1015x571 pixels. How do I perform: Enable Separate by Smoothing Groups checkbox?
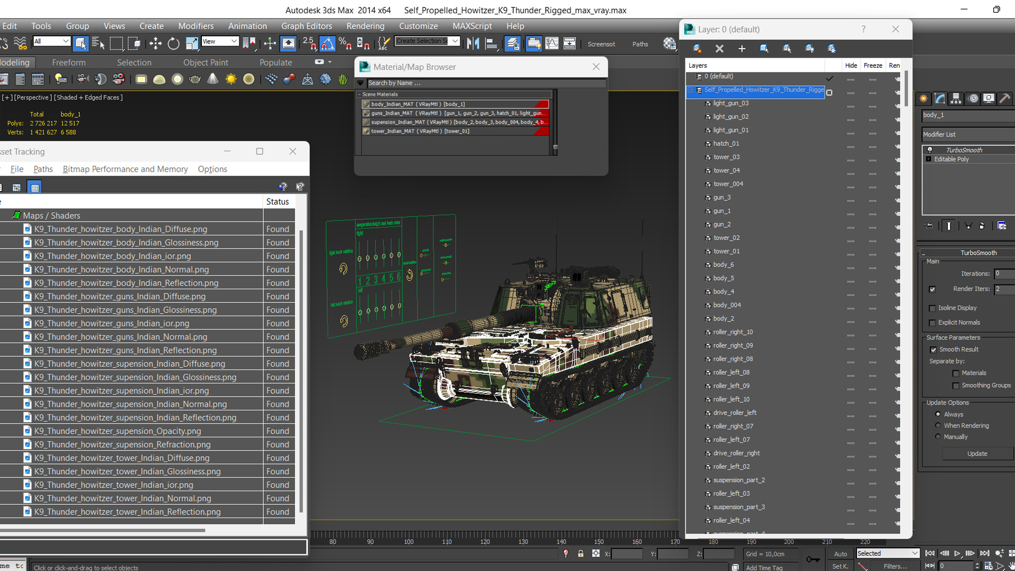tap(956, 386)
